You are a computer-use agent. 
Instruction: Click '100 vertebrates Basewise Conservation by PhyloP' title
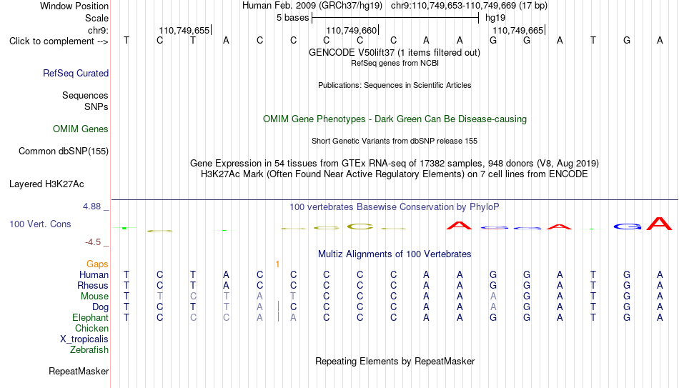point(395,207)
